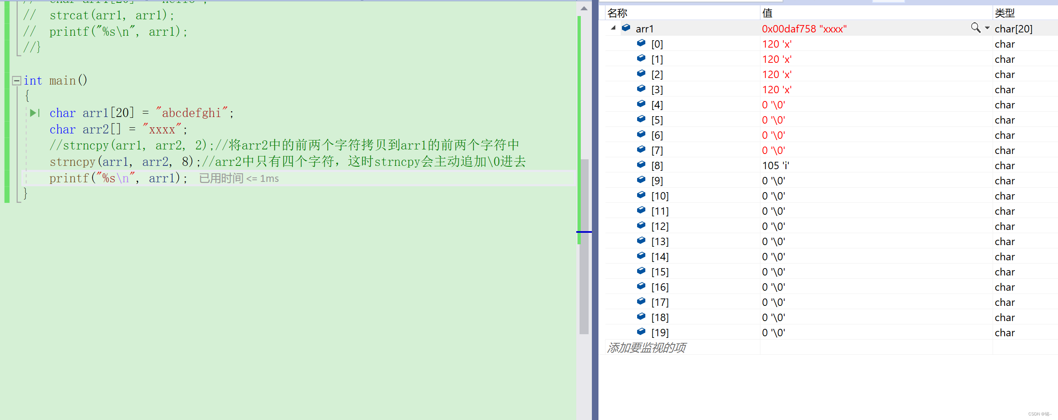Click the [4] row value 0 '\0'
The image size is (1058, 420).
click(x=773, y=105)
